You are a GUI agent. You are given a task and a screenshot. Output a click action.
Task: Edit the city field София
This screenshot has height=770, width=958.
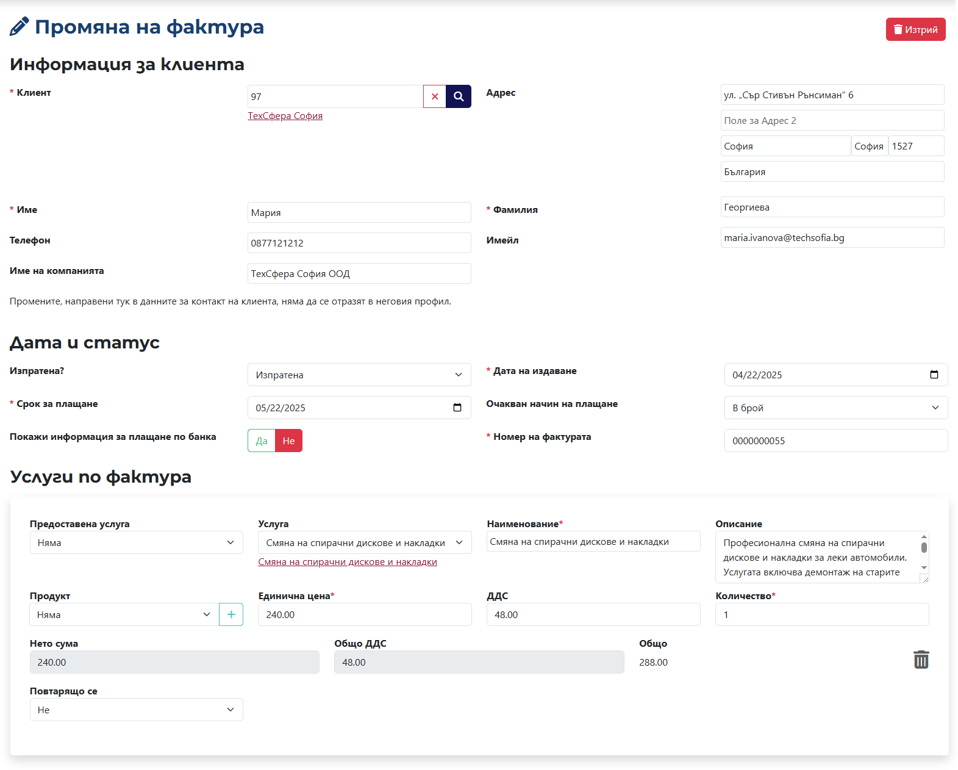click(785, 146)
